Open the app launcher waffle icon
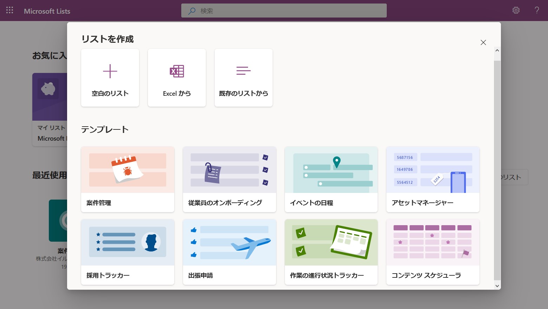The image size is (548, 309). coord(10,11)
